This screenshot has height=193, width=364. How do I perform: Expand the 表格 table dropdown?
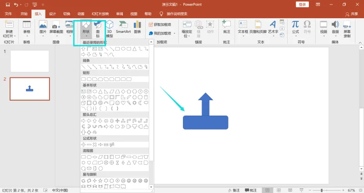27,36
